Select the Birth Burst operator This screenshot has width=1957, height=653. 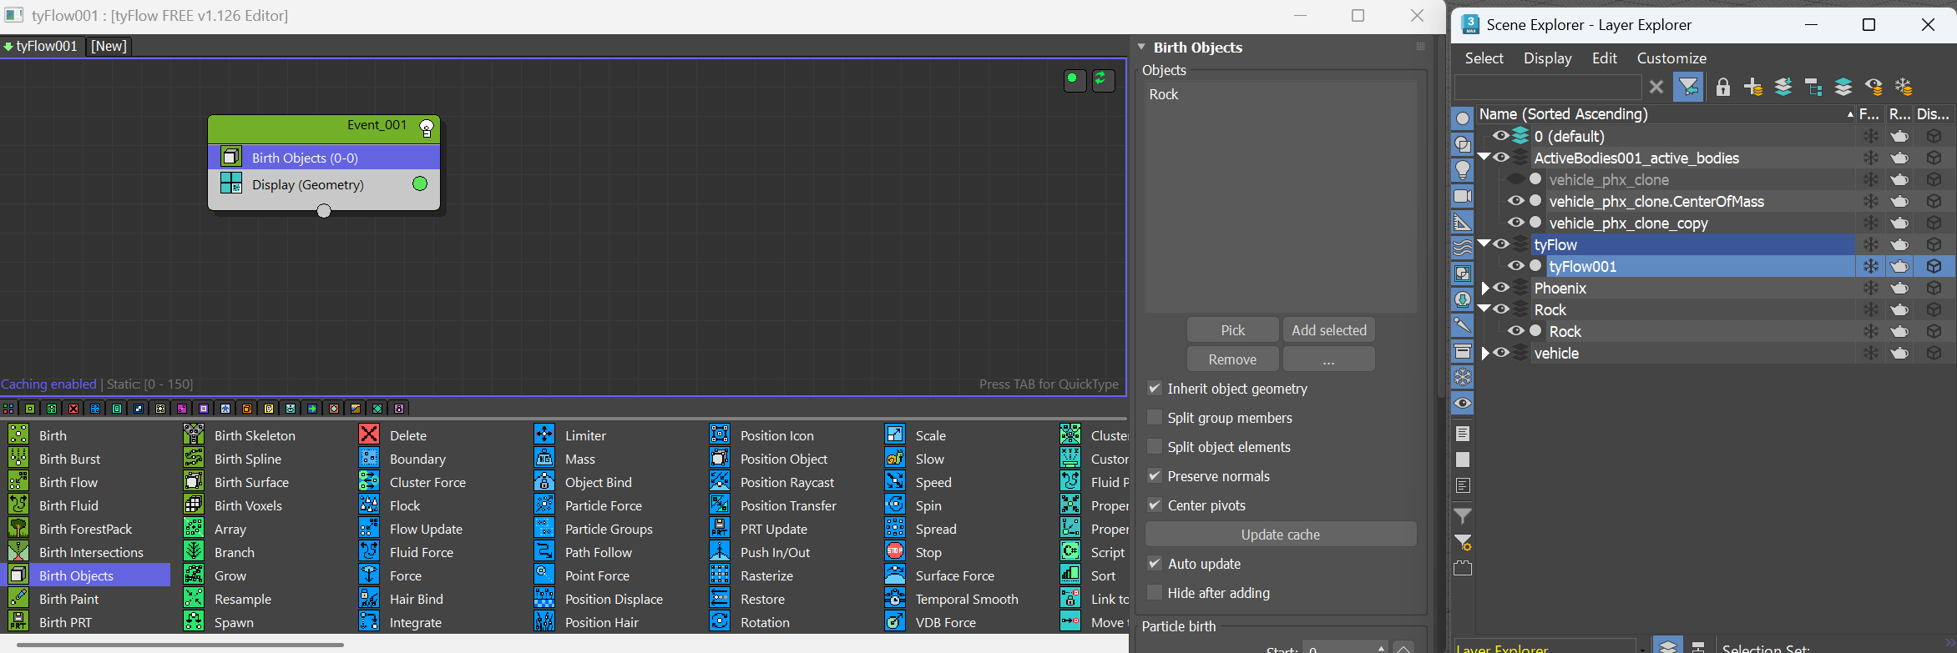pyautogui.click(x=69, y=459)
